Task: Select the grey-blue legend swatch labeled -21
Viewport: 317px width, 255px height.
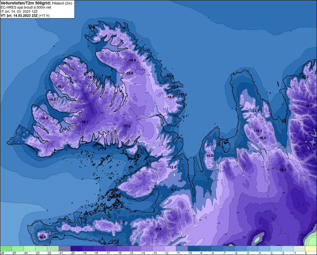Action: point(64,248)
